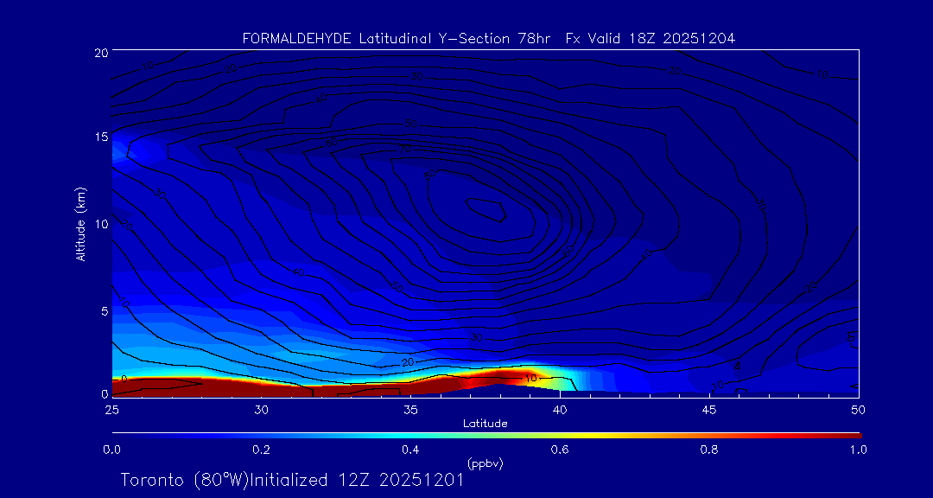Click the yellow section of the colorbar
This screenshot has height=498, width=933.
click(605, 434)
